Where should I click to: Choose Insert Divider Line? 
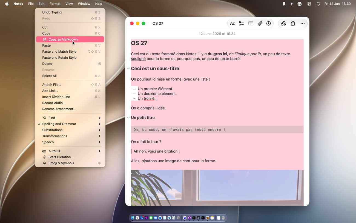(x=70, y=97)
